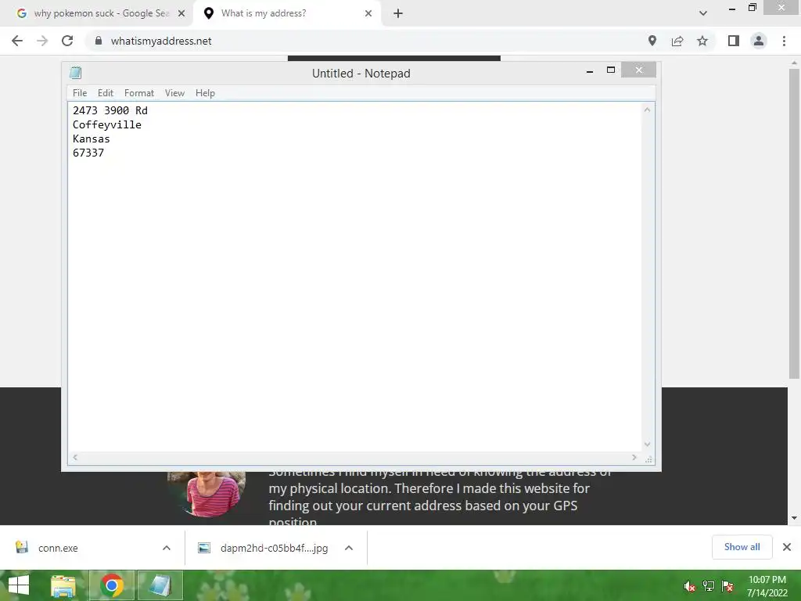Open Notepad View menu
801x601 pixels.
click(174, 93)
